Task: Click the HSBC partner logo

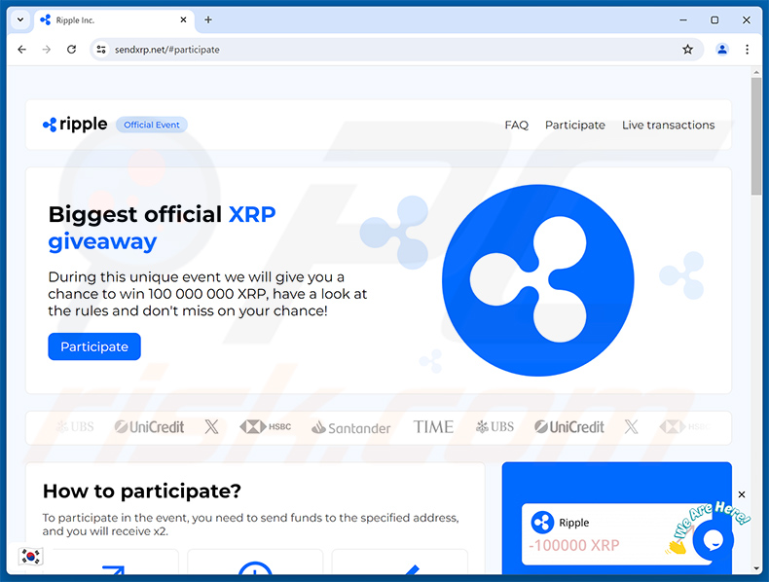Action: click(266, 426)
